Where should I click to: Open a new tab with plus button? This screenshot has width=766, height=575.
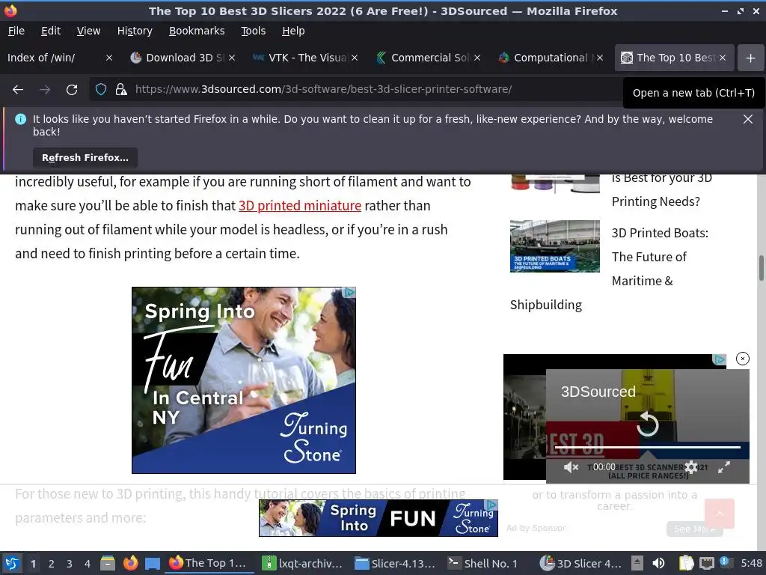click(x=750, y=58)
